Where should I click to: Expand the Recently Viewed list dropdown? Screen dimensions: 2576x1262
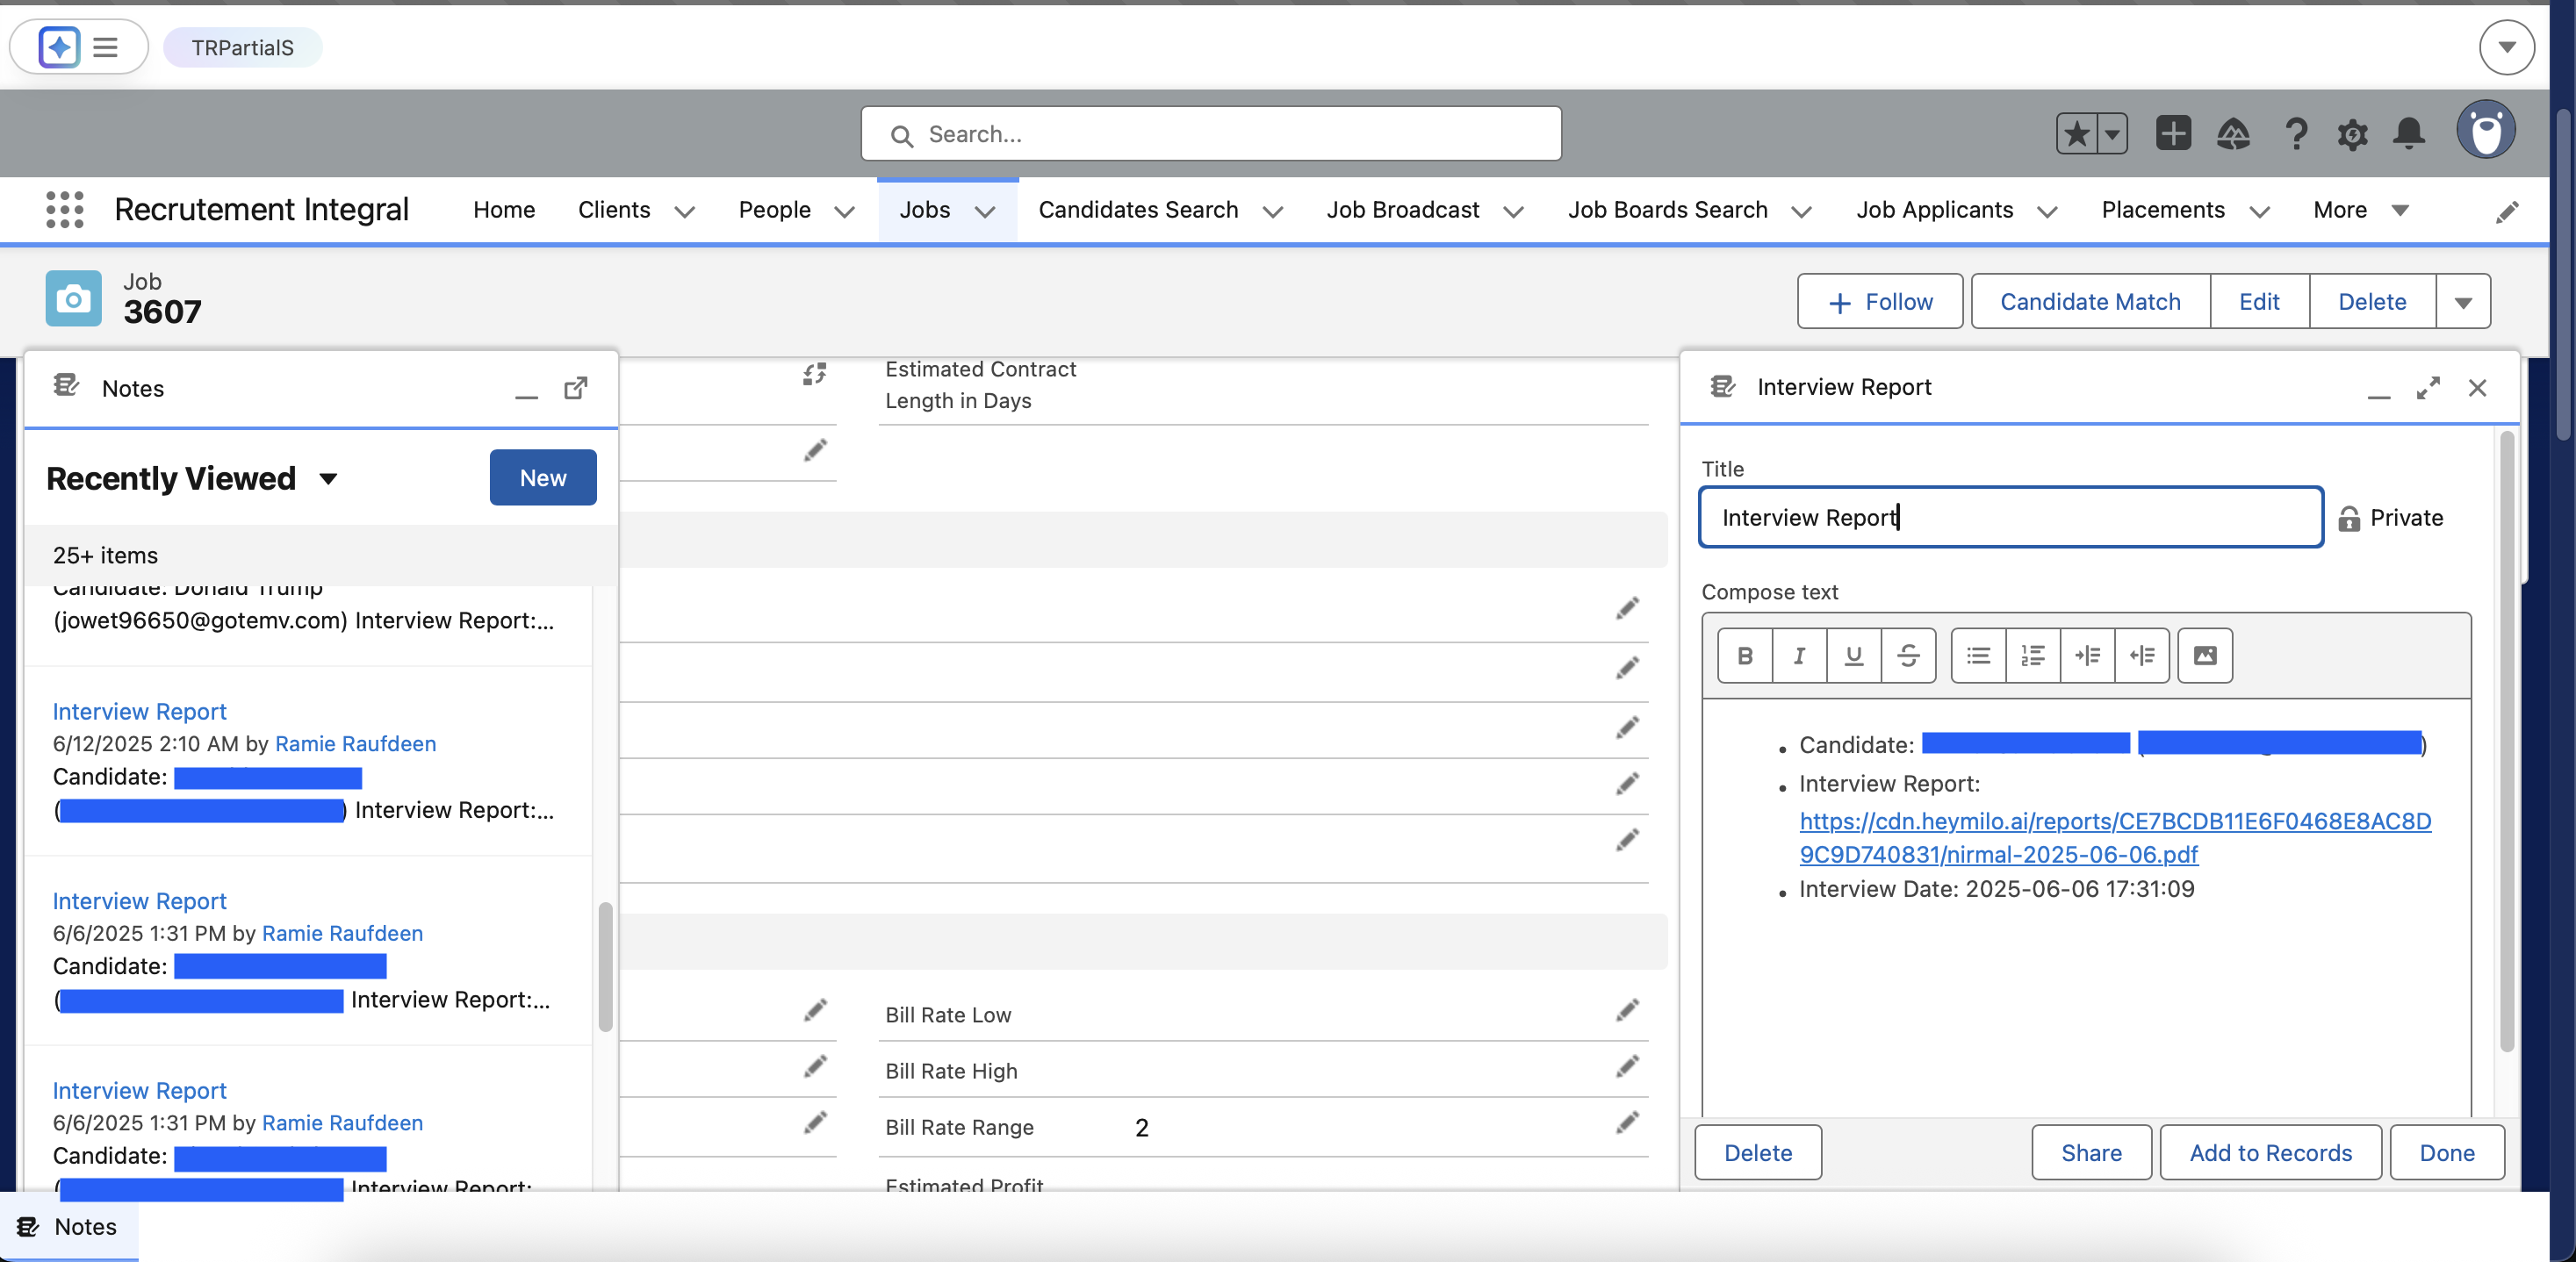point(328,478)
